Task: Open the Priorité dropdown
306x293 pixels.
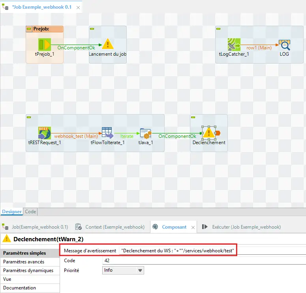Action: coord(140,270)
